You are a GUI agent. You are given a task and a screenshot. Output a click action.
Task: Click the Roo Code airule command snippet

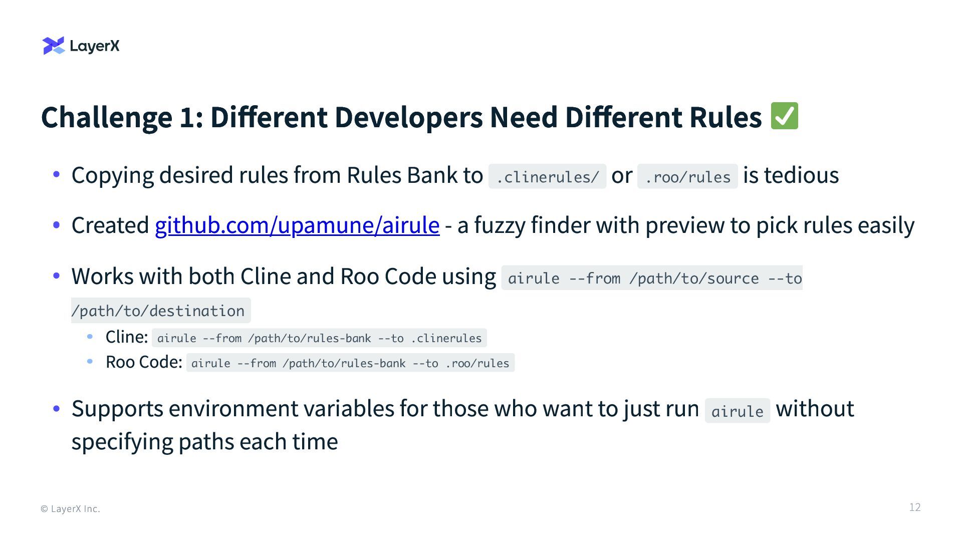point(350,363)
